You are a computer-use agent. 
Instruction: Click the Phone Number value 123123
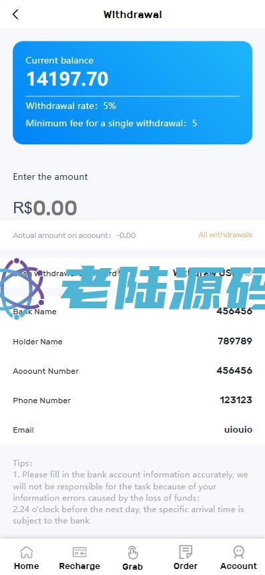[x=236, y=400]
